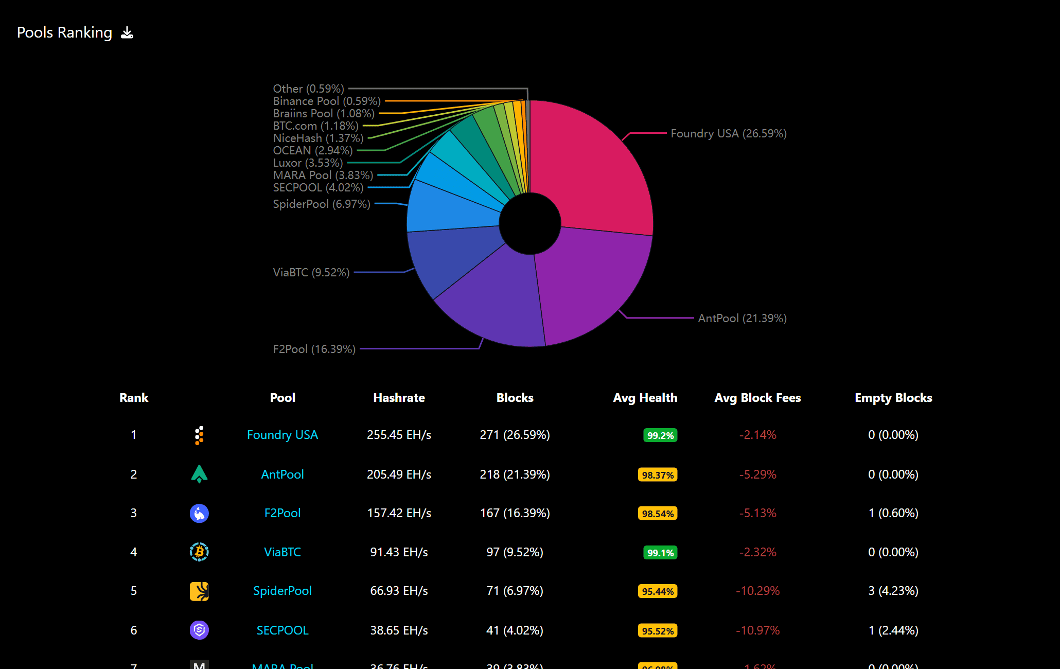This screenshot has height=669, width=1060.
Task: Click the AntPool green logo icon
Action: [x=199, y=474]
